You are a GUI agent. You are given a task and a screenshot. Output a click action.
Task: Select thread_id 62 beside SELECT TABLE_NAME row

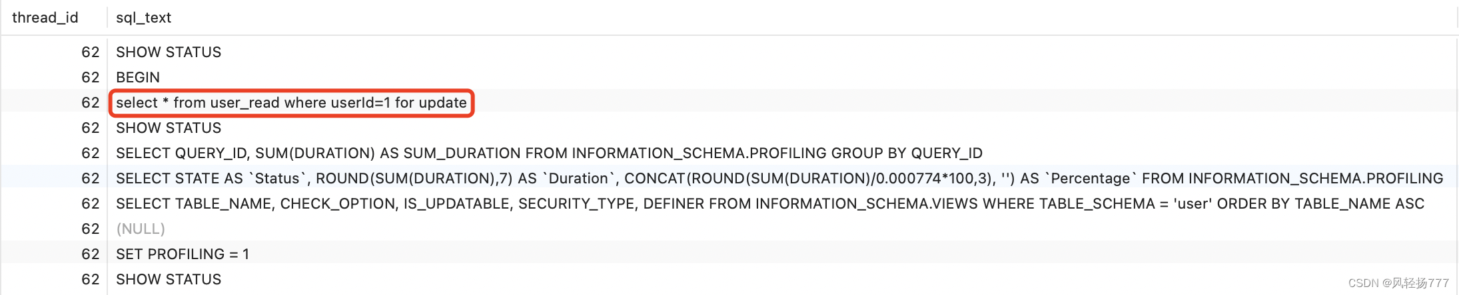click(91, 204)
